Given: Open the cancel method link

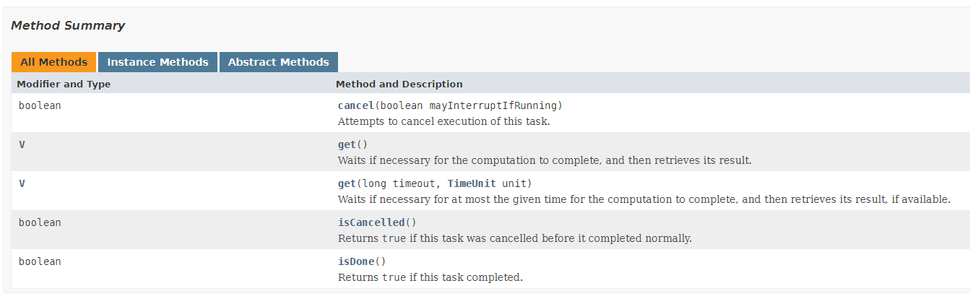Looking at the screenshot, I should click(356, 105).
